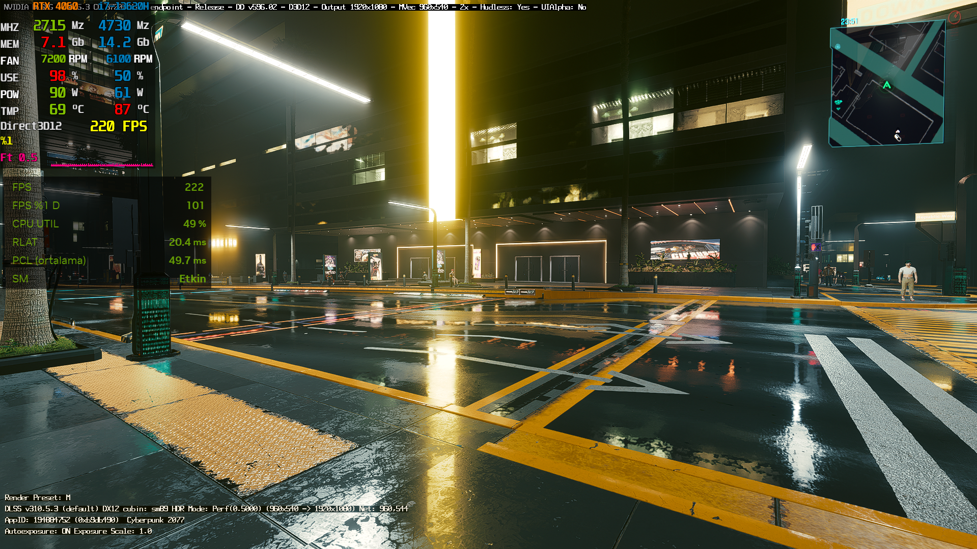Click the red compass icon above the minimap
The height and width of the screenshot is (549, 977).
955,17
